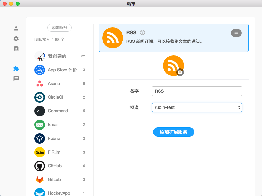
Task: Click the count 22 beside 我创建的
Action: (x=83, y=56)
